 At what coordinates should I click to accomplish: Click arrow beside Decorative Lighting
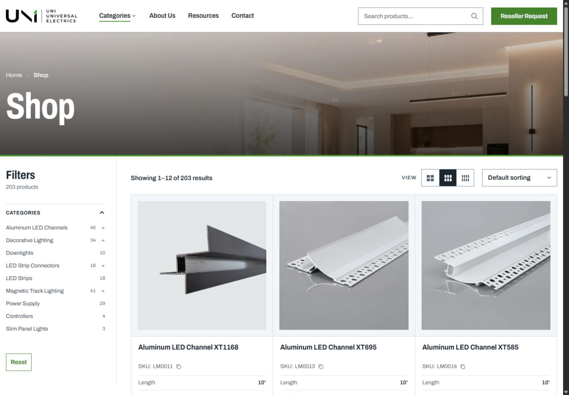point(103,241)
